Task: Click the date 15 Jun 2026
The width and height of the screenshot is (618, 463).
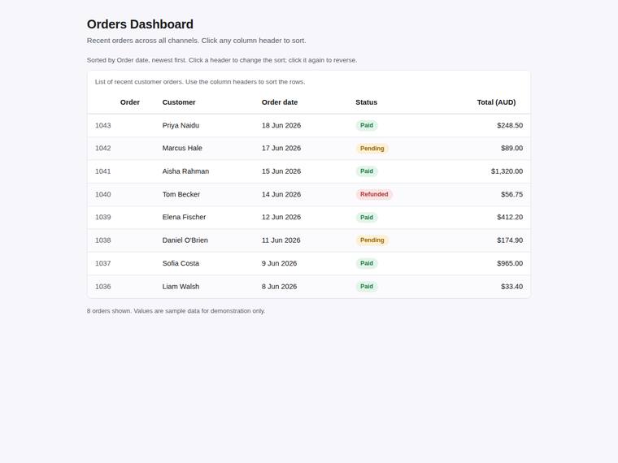Action: pos(281,171)
